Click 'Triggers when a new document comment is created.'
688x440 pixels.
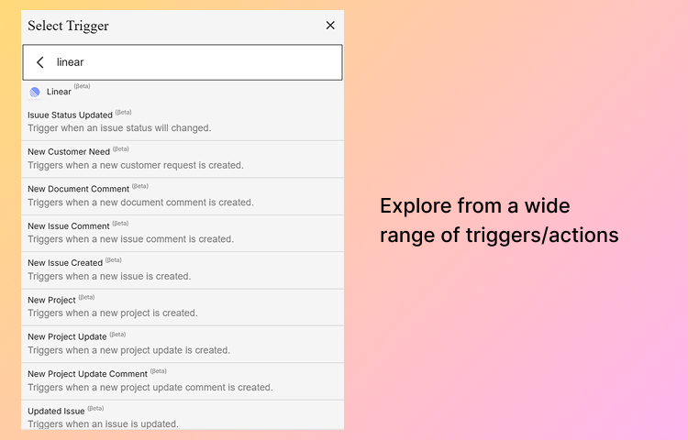click(x=141, y=203)
